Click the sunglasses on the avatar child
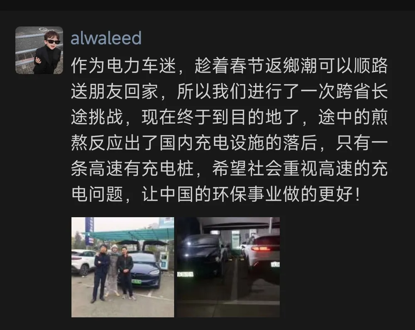This screenshot has height=330, width=415. point(54,42)
